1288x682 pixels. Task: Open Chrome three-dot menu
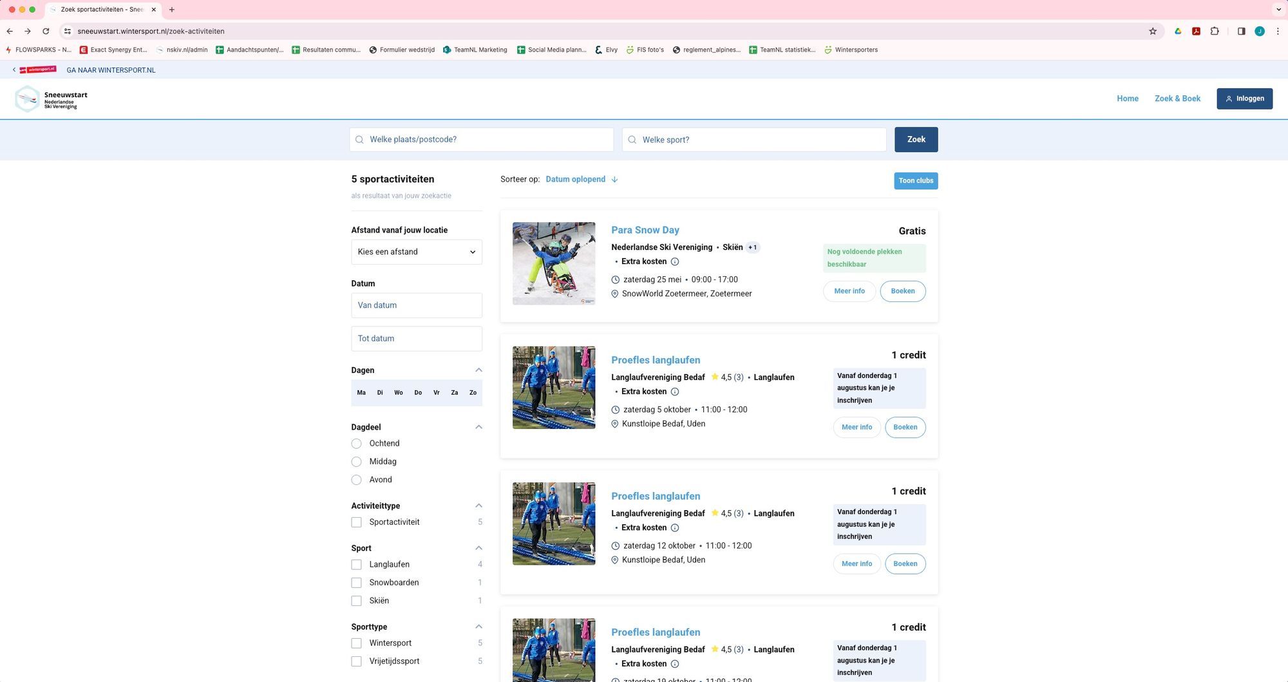[1278, 31]
